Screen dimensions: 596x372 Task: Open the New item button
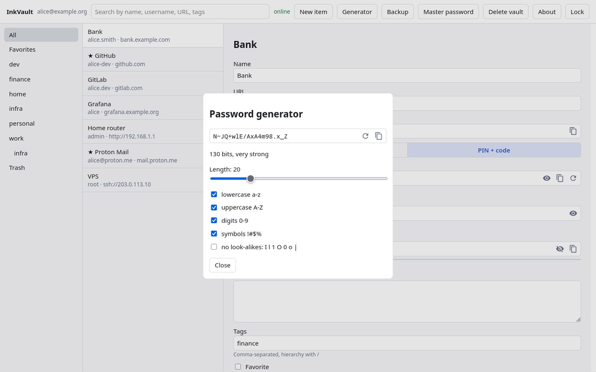coord(313,12)
